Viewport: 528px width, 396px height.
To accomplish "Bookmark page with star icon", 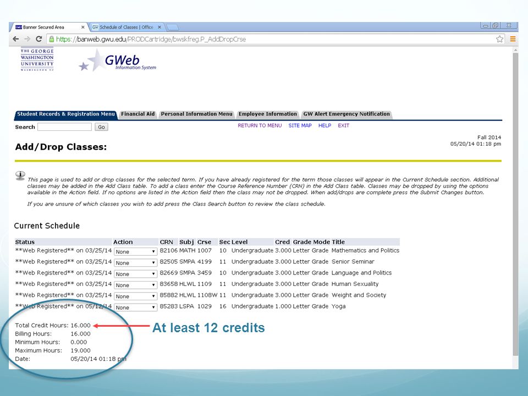I will [x=499, y=39].
